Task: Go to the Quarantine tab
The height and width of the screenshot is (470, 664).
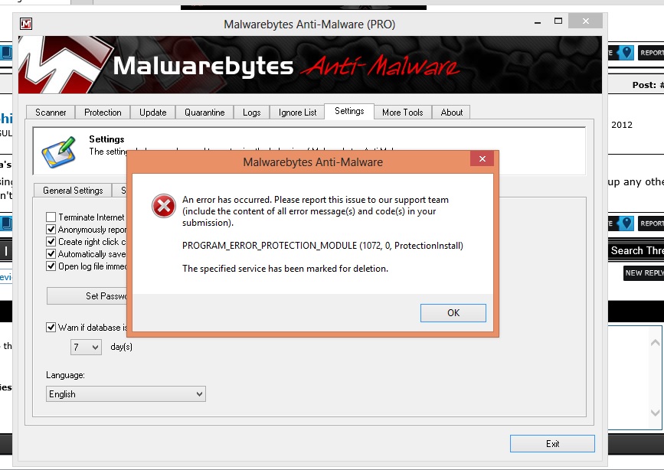Action: point(204,113)
